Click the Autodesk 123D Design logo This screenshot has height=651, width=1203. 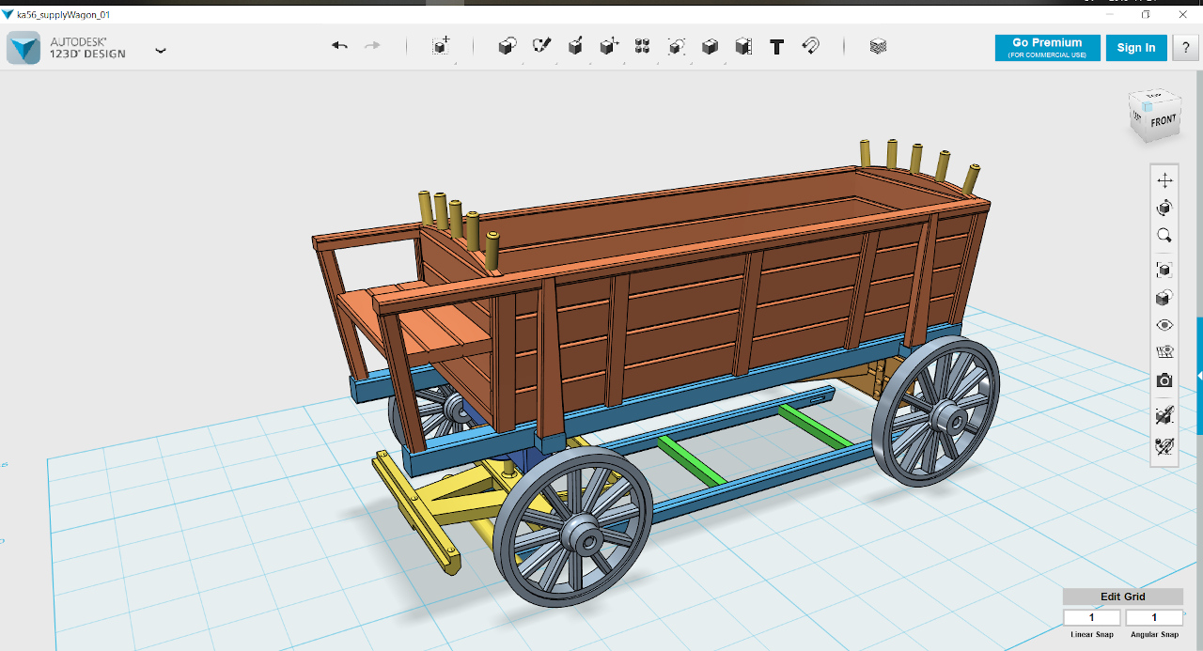coord(23,48)
